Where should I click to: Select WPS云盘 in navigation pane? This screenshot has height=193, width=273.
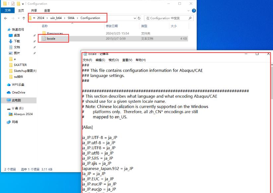(18, 85)
